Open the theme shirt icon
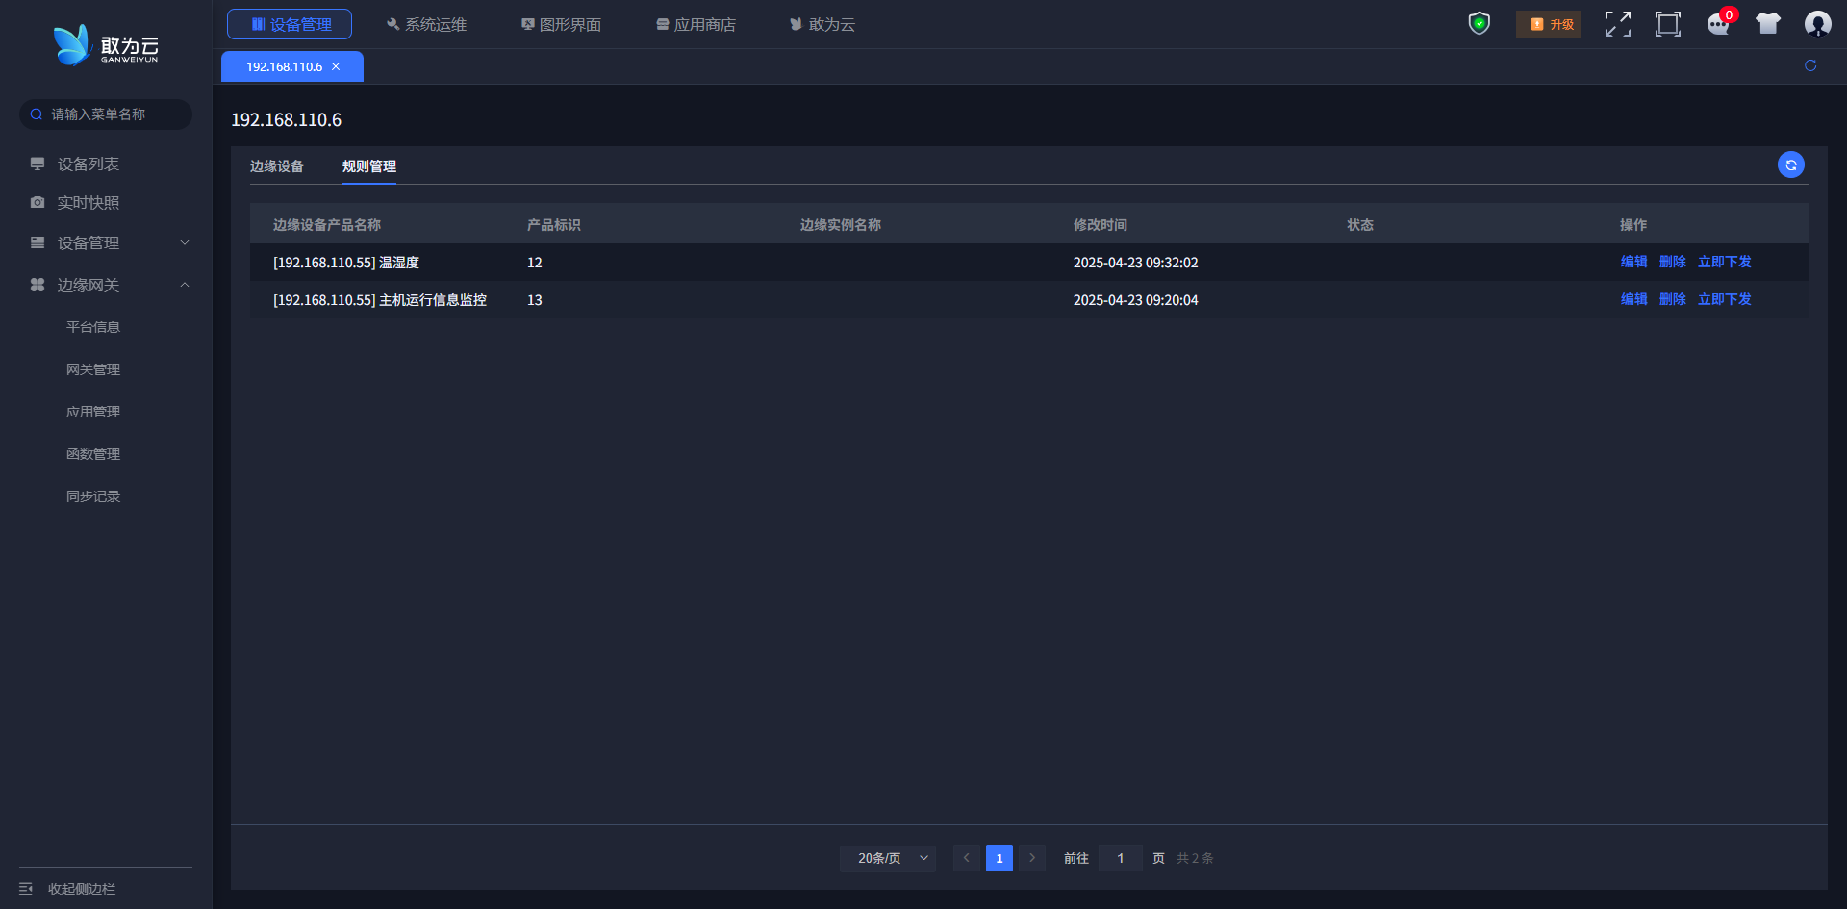 1768,23
